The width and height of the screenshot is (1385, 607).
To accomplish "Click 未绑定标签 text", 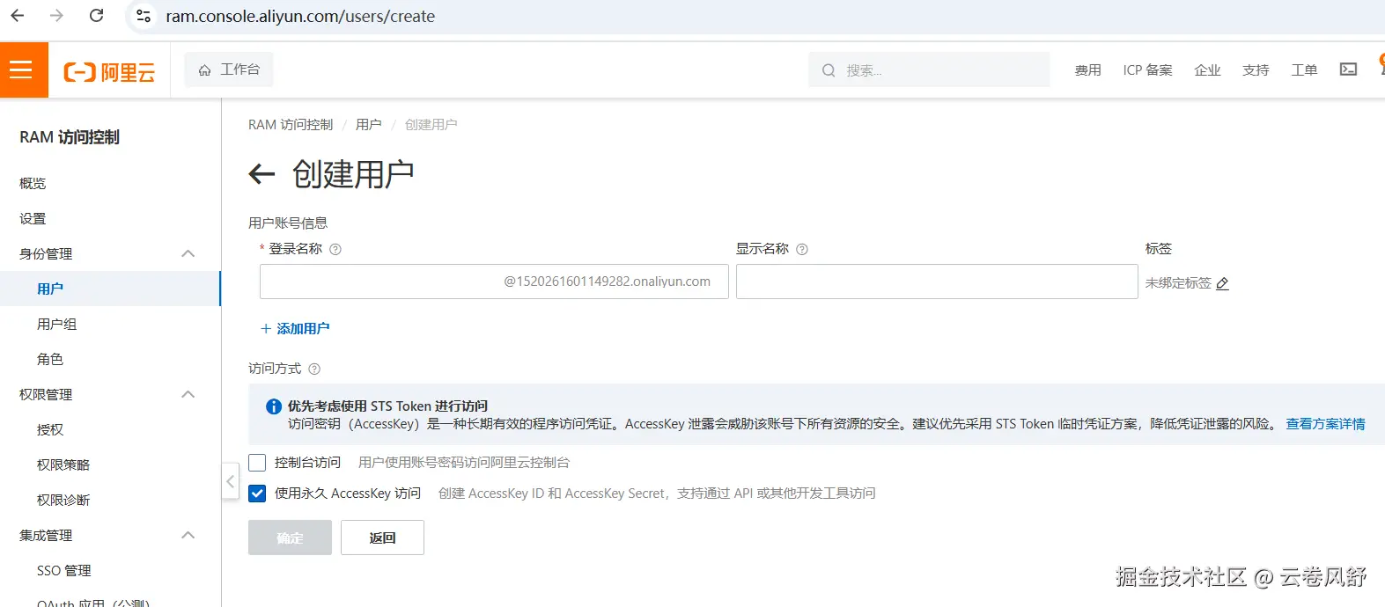I will [1178, 283].
